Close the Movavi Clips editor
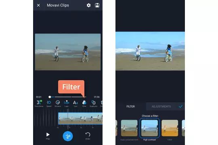Image resolution: width=218 pixels, height=145 pixels. (38, 5)
